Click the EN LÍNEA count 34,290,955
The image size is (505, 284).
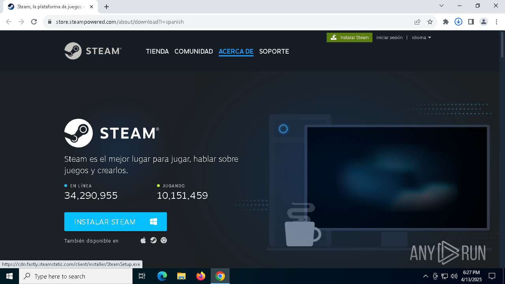[x=91, y=195]
